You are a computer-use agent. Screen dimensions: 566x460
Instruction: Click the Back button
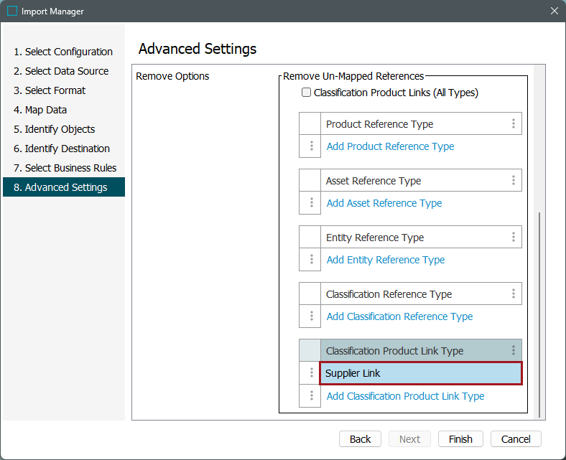[x=360, y=439]
